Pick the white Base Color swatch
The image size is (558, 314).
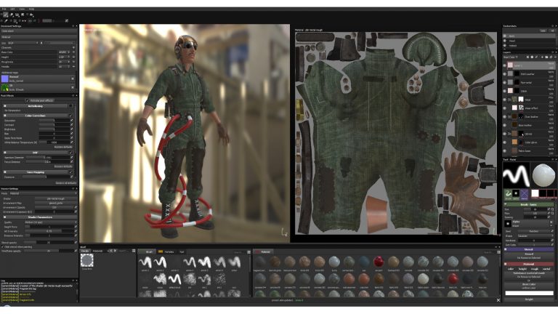[530, 293]
